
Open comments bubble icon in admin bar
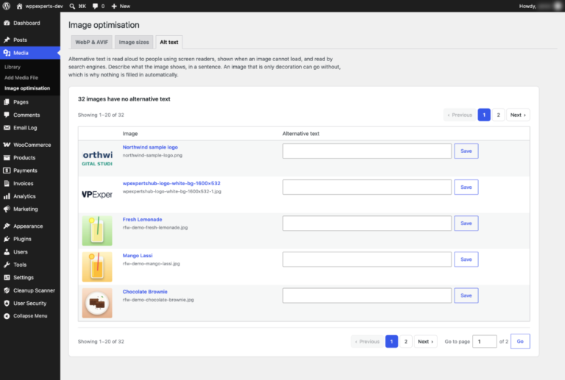click(95, 6)
